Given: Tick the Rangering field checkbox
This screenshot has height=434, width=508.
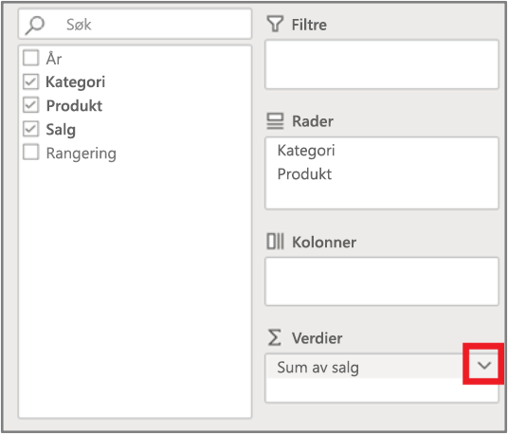Looking at the screenshot, I should click(31, 153).
